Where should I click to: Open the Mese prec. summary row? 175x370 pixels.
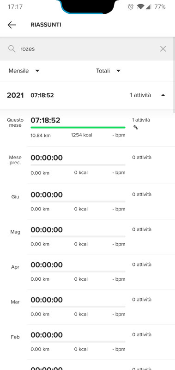[87, 165]
